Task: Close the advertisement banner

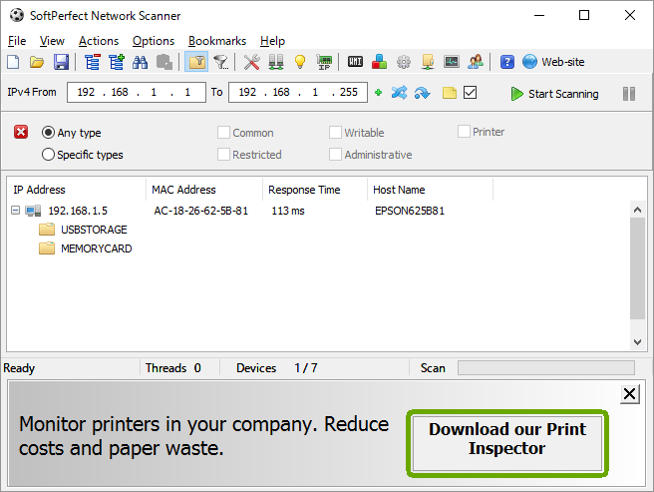Action: pyautogui.click(x=629, y=395)
